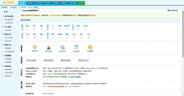The width and height of the screenshot is (184, 96).
Task: Click the 评论 count stat cell
Action: [x=34, y=27]
